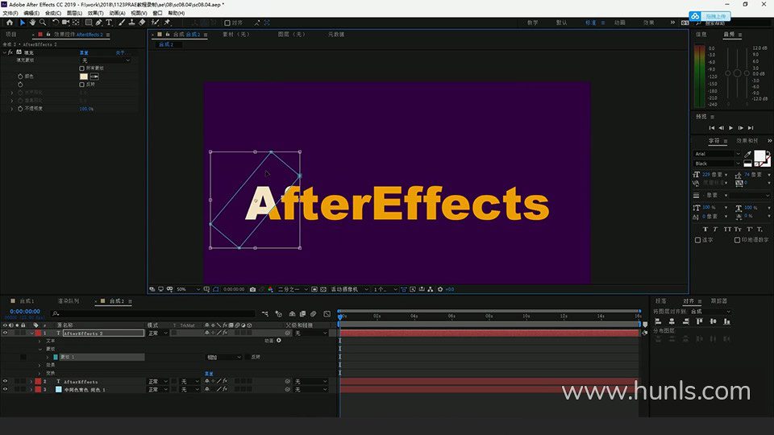Check the invert checkbox in Fill effect
The height and width of the screenshot is (435, 774).
click(82, 85)
